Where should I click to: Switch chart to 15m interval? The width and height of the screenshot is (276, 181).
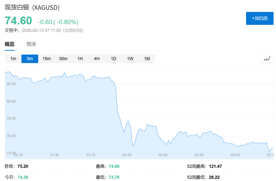[x=47, y=59]
